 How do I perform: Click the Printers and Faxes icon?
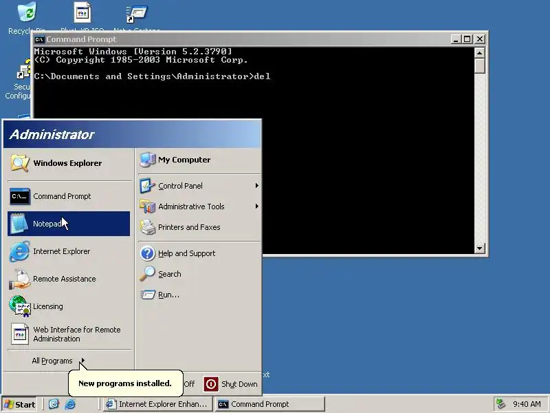(148, 227)
